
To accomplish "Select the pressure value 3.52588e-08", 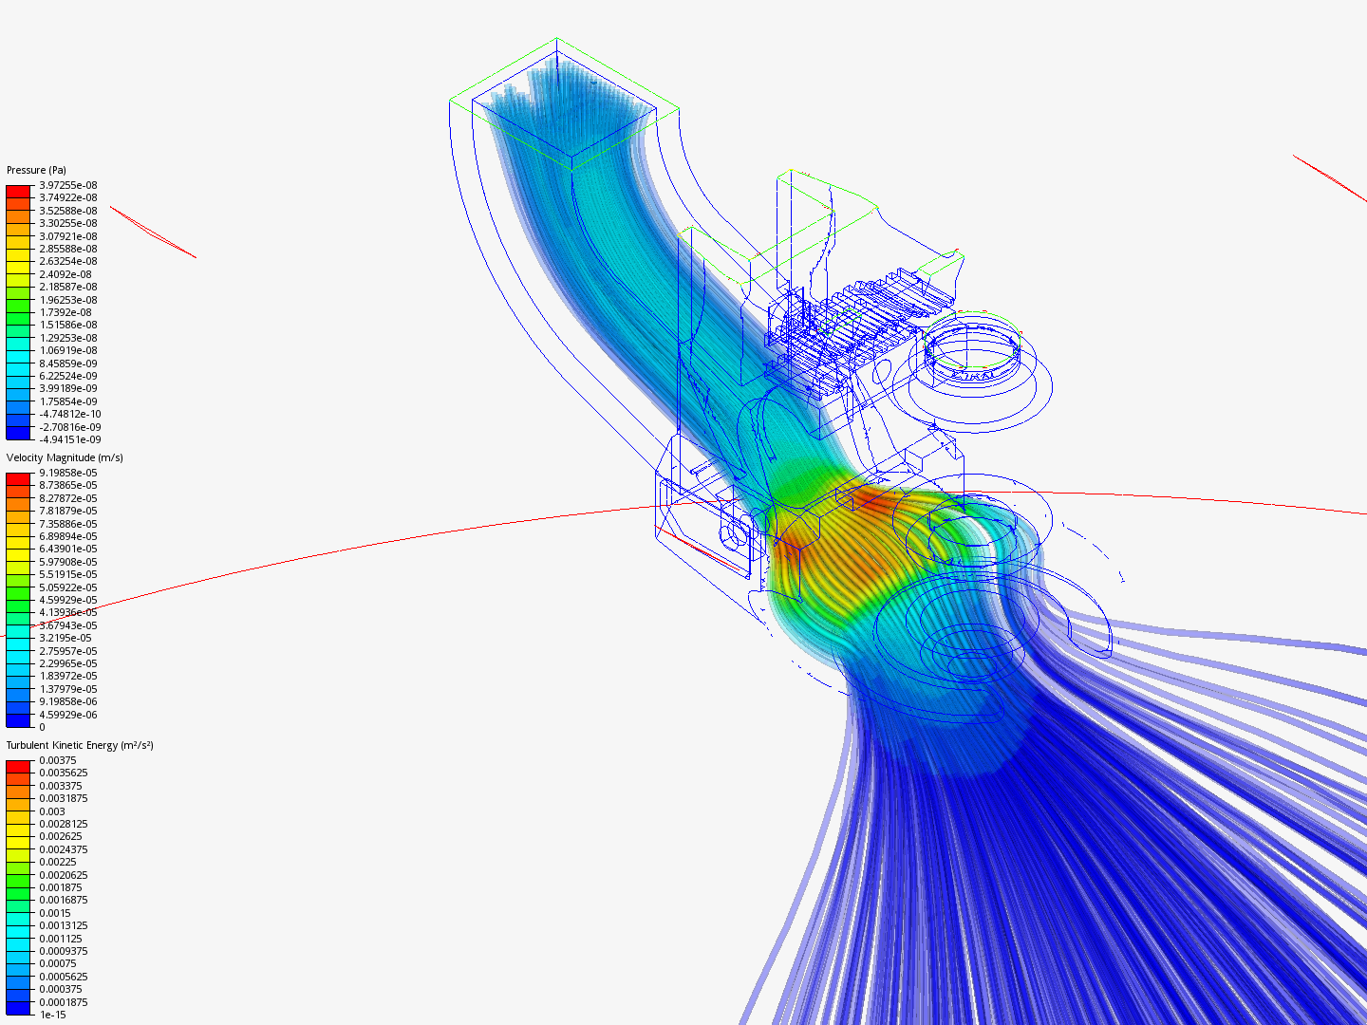I will [x=68, y=211].
